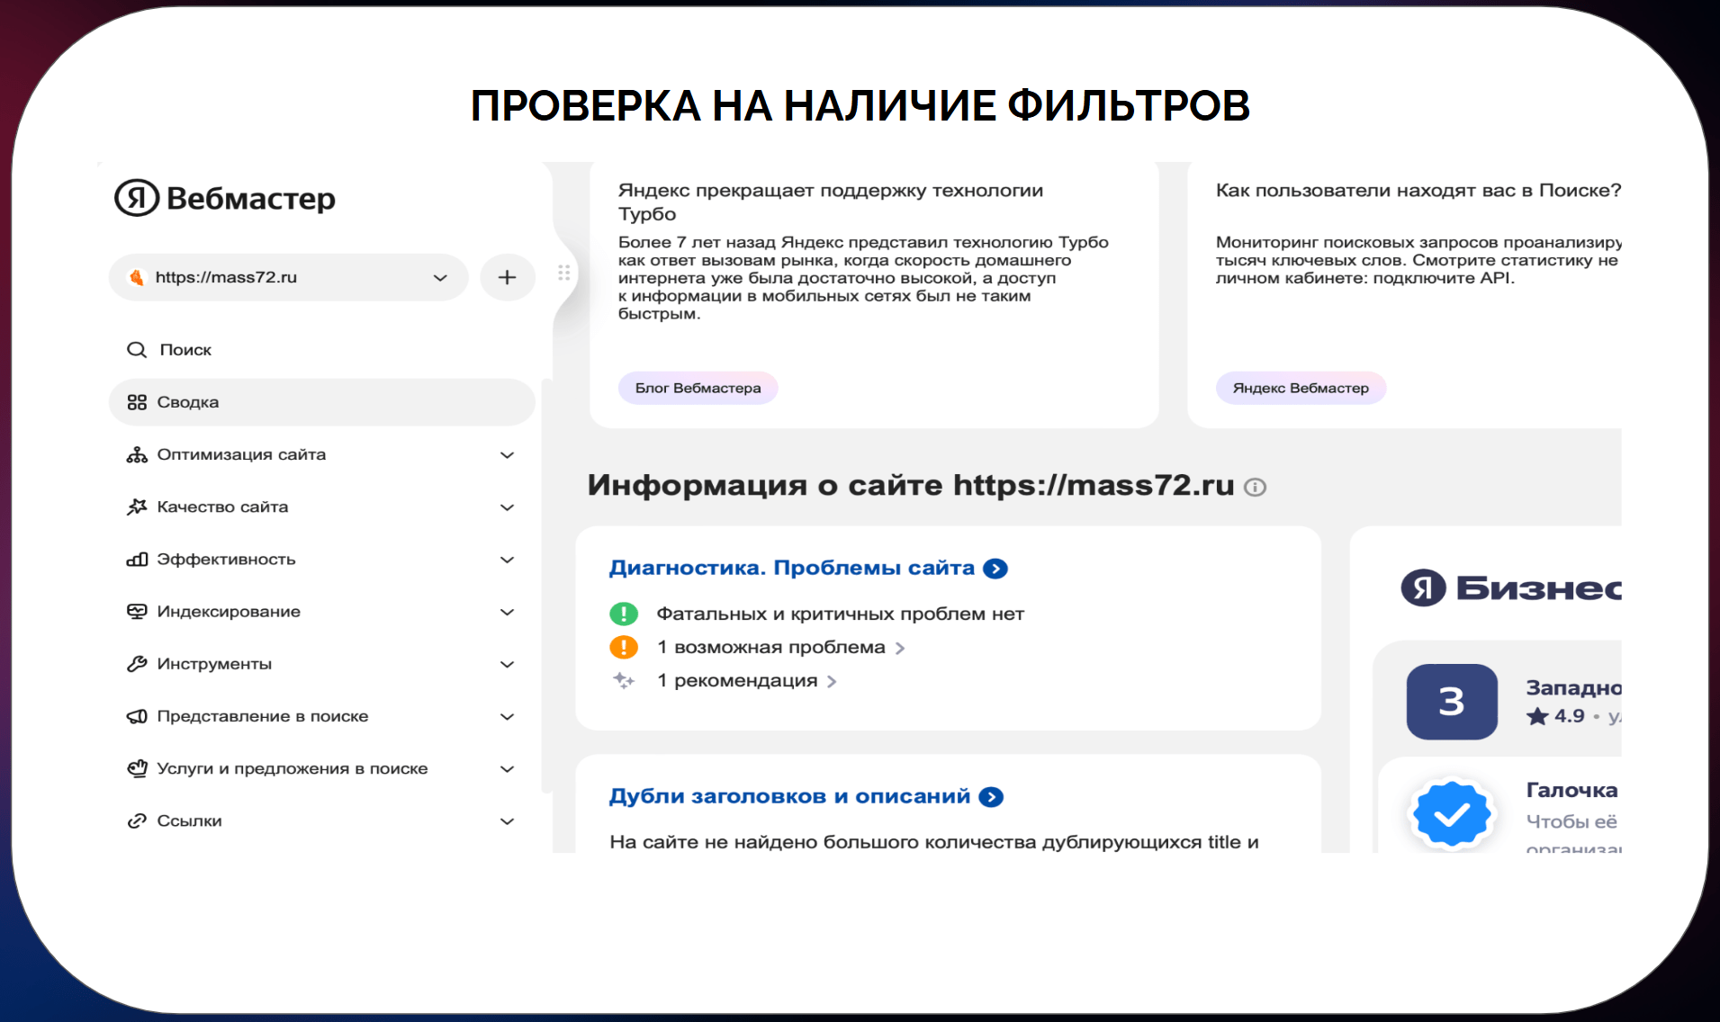
Task: Open the Сводка menu item
Action: pos(187,402)
